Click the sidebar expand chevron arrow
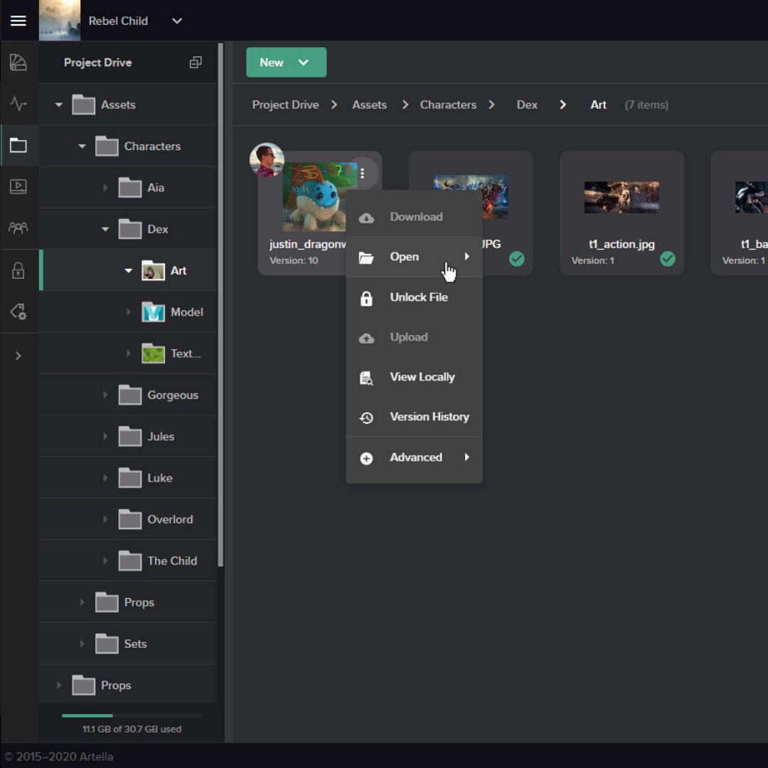Image resolution: width=768 pixels, height=768 pixels. (19, 356)
